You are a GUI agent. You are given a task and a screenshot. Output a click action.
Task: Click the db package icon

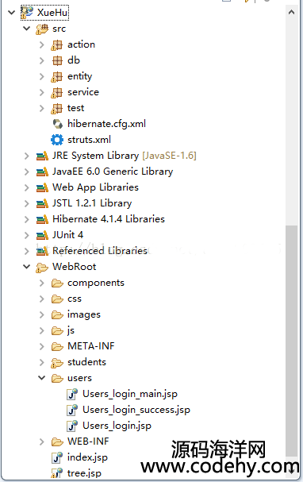57,60
